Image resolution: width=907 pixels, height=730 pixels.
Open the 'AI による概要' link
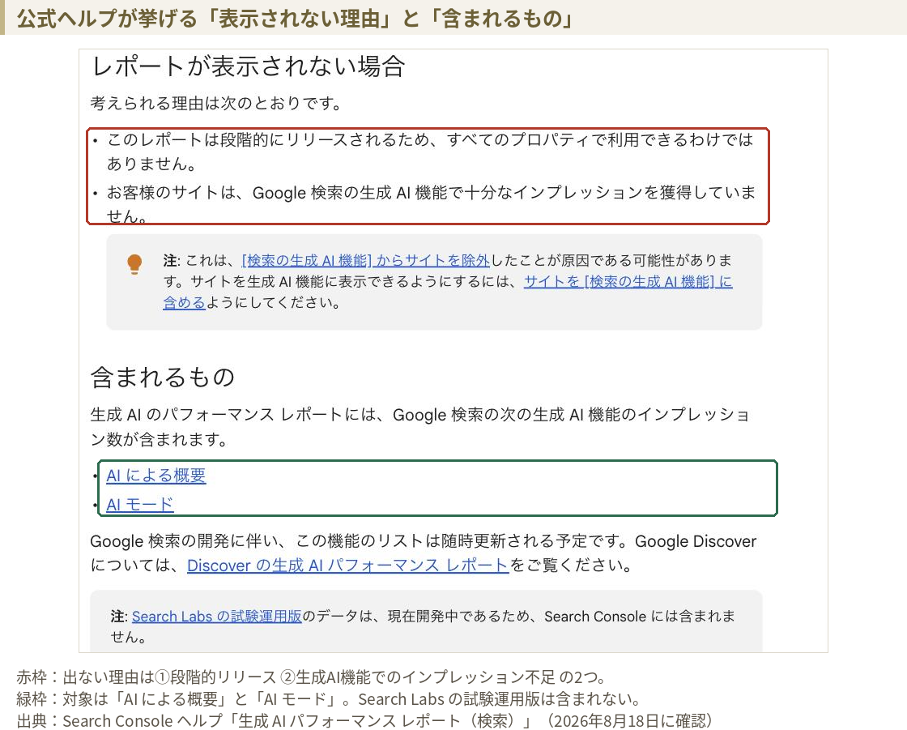156,476
